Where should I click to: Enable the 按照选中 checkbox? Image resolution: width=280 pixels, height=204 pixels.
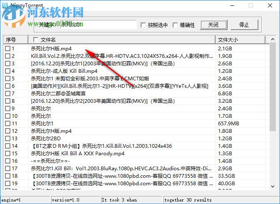pos(143,25)
